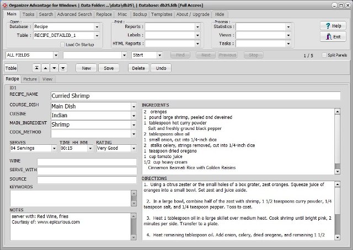Switch to the Tasks tab
The height and width of the screenshot is (250, 353).
[x=28, y=14]
